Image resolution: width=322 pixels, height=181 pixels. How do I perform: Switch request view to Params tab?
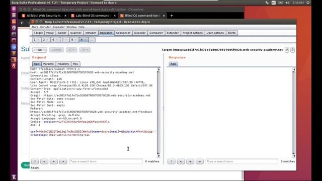[48, 64]
